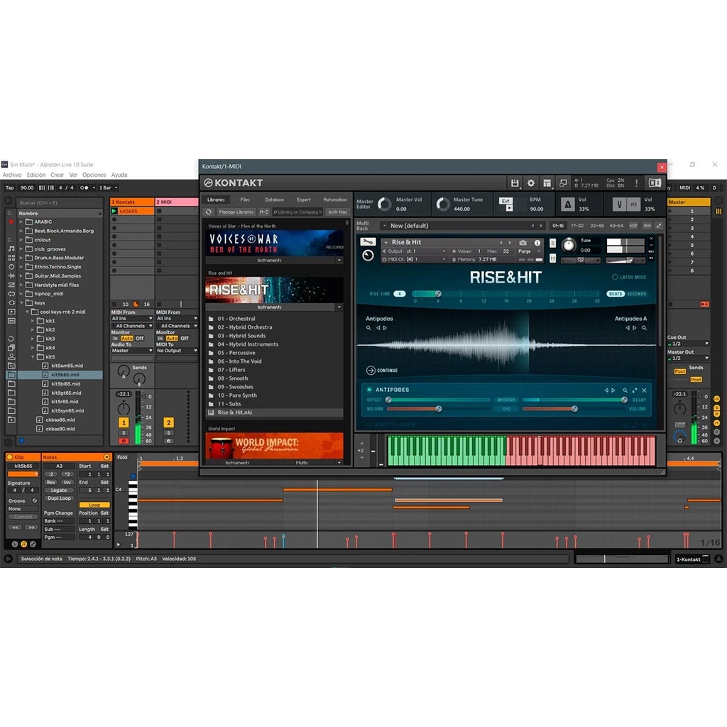Switch to the Files tab in Kontakt

click(x=245, y=200)
